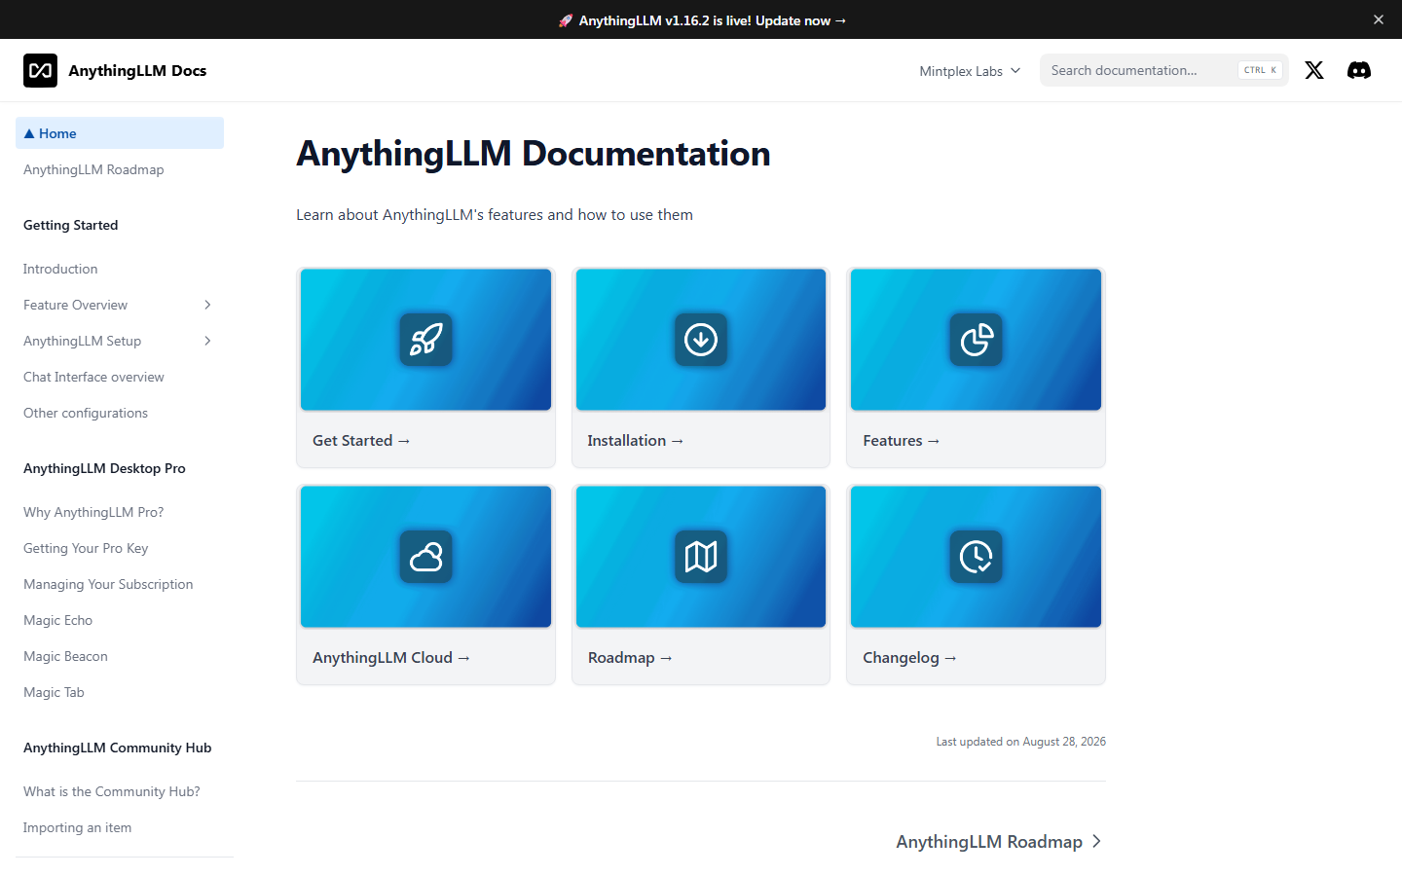The width and height of the screenshot is (1402, 876).
Task: Open Chat Interface overview page
Action: tap(120, 377)
